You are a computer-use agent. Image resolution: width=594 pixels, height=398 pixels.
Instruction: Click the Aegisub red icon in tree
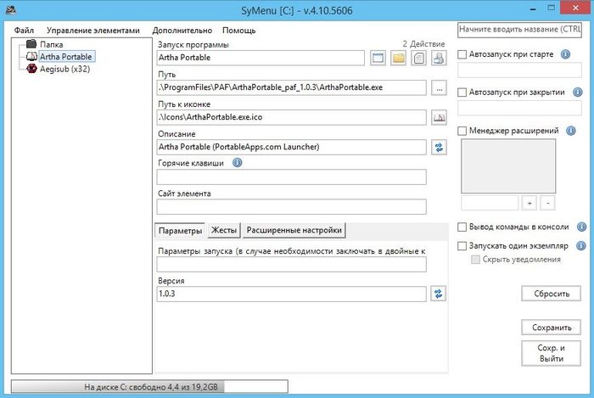pyautogui.click(x=31, y=69)
